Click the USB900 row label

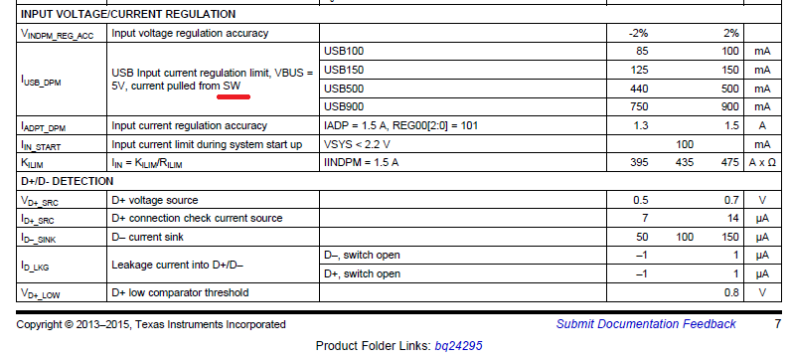tap(344, 106)
